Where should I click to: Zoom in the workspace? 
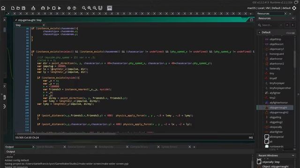pos(95,8)
